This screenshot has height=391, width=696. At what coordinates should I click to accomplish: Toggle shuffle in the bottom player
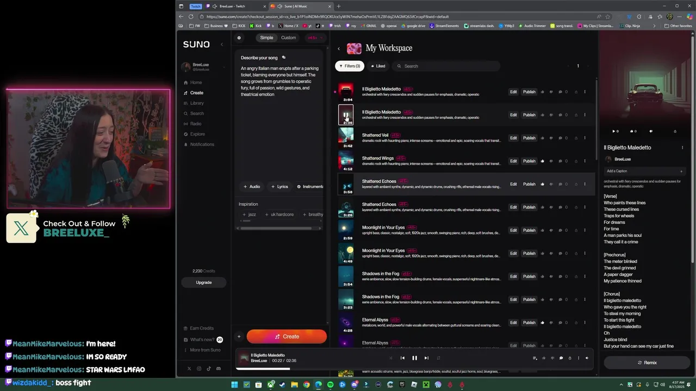(390, 358)
